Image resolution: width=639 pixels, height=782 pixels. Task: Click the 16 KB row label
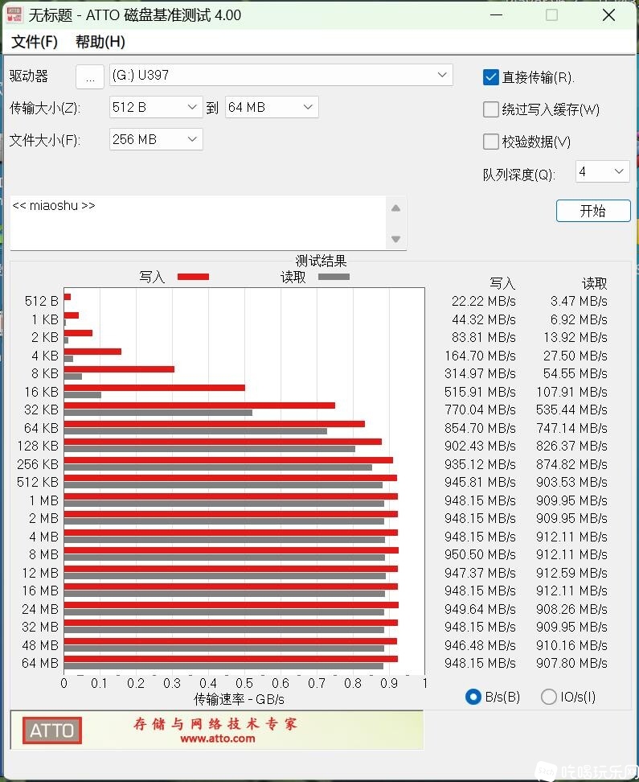coord(41,392)
